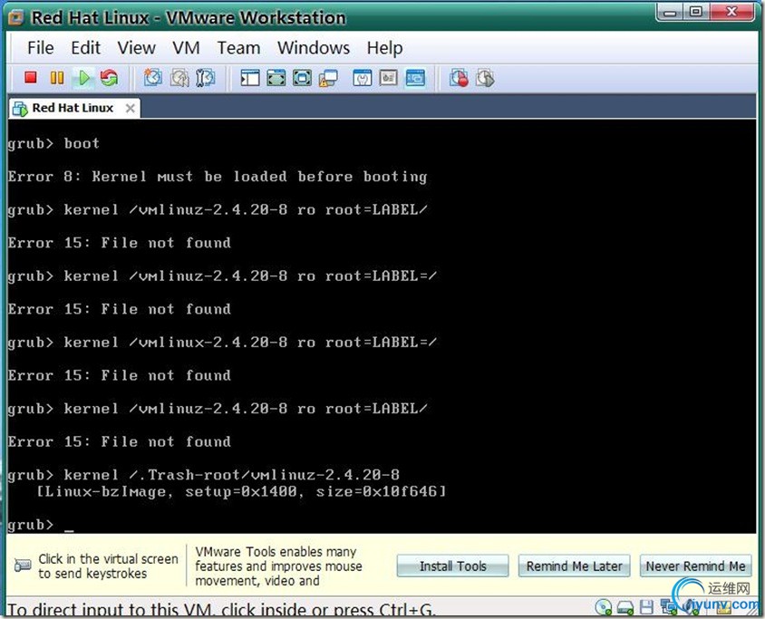Image resolution: width=765 pixels, height=619 pixels.
Task: Open the Help menu
Action: (384, 48)
